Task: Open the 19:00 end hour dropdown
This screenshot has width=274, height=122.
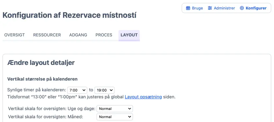Action: 104,90
